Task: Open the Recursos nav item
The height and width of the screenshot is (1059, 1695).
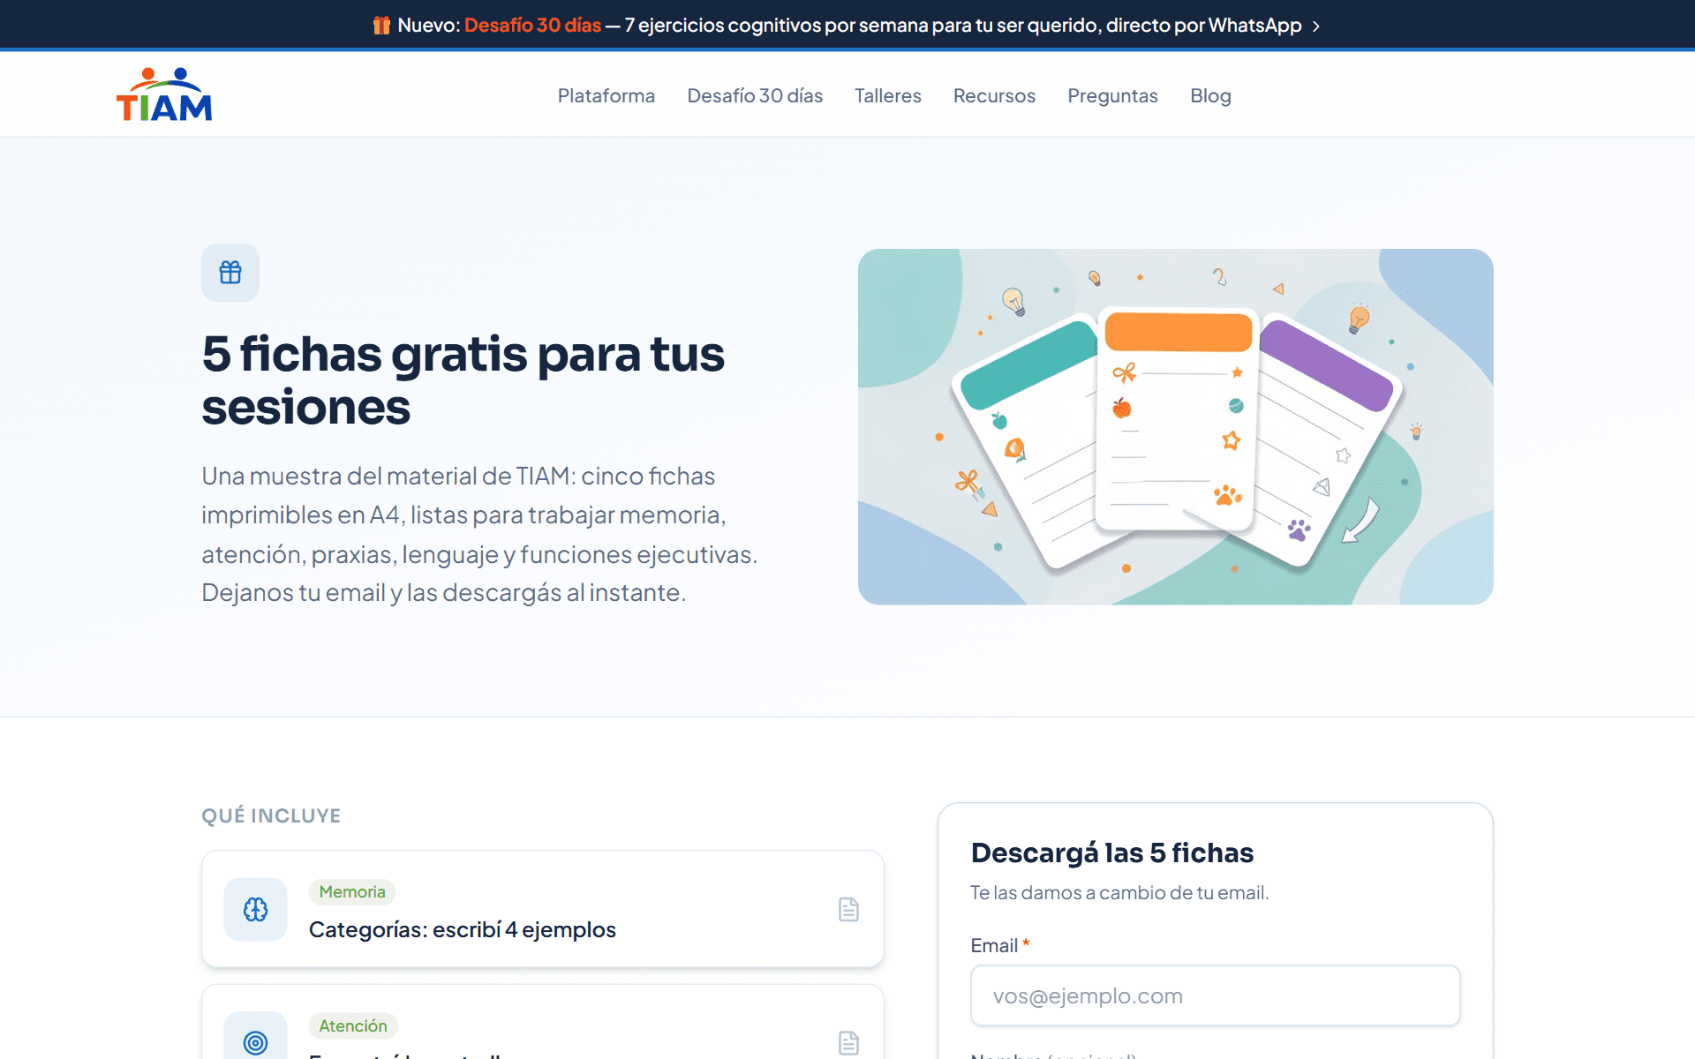Action: pyautogui.click(x=994, y=95)
